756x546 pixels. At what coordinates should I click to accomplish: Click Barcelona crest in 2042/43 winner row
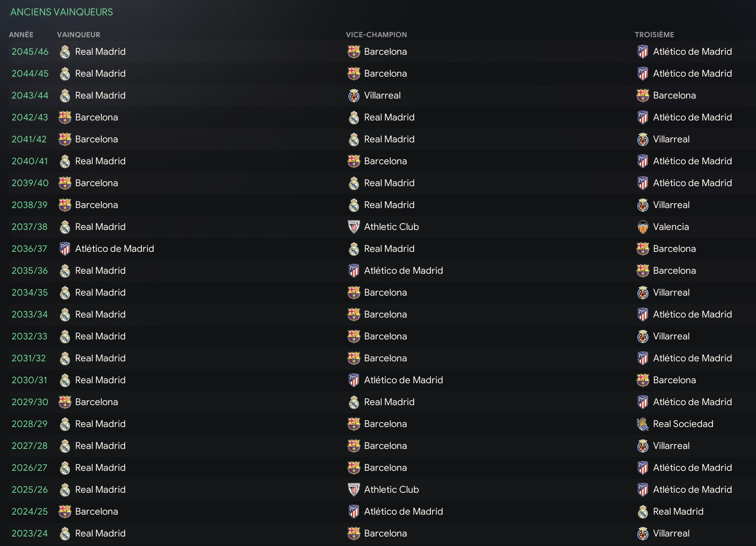click(65, 118)
